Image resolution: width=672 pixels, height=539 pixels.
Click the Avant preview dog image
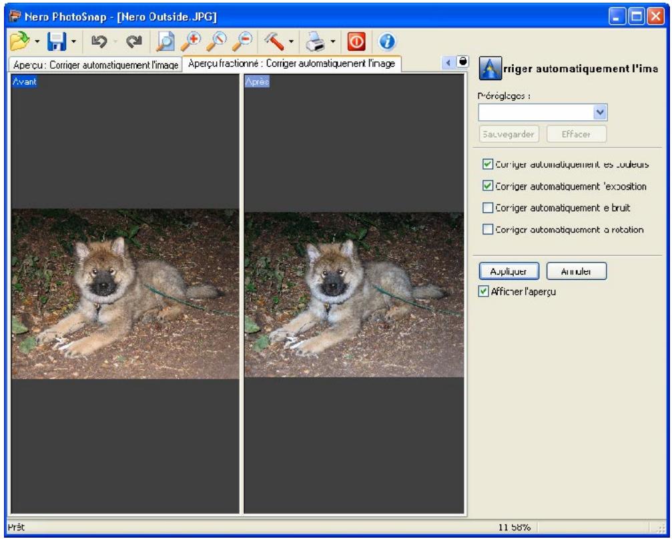(x=125, y=294)
